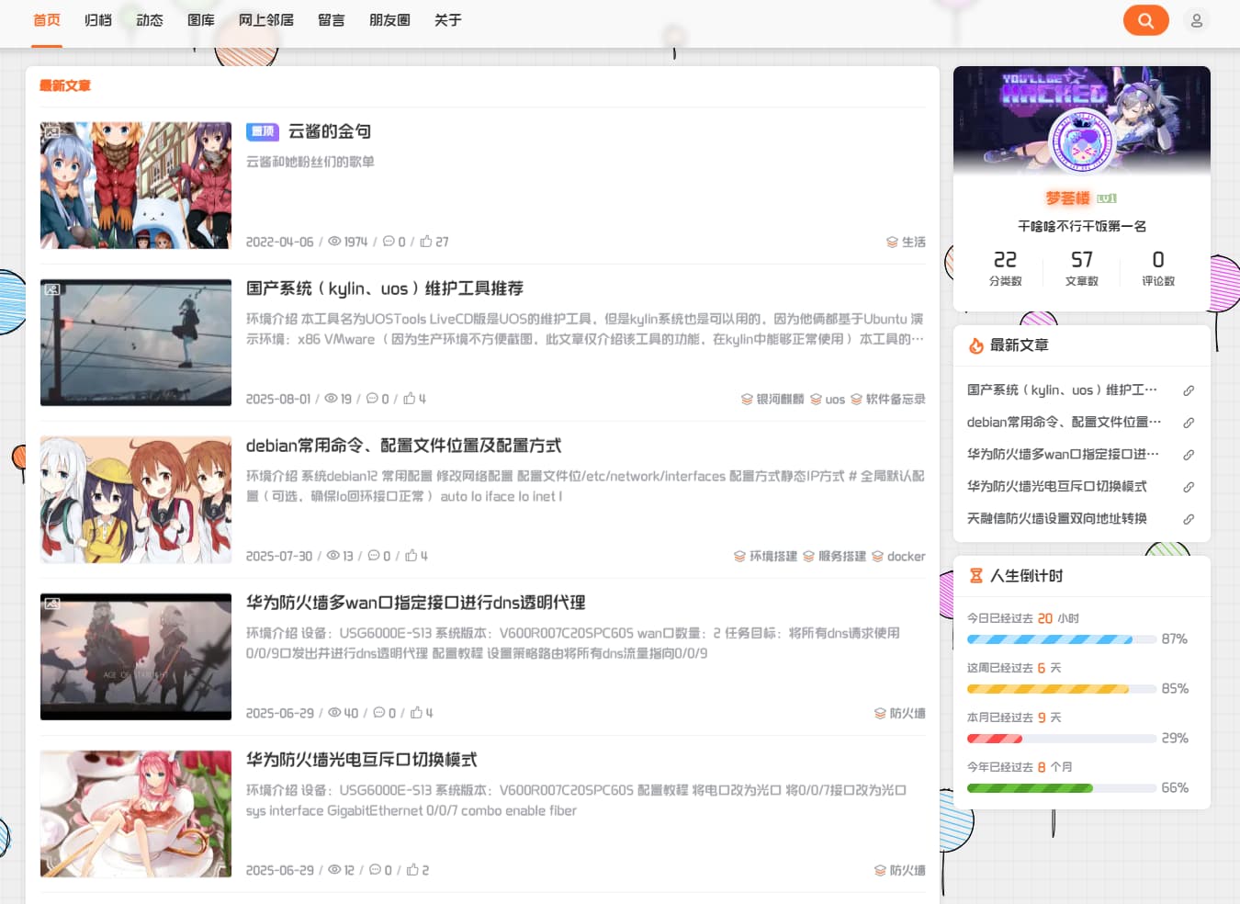
Task: Click link icon beside 华为防火墙光电互斥口切换模式
Action: point(1189,487)
